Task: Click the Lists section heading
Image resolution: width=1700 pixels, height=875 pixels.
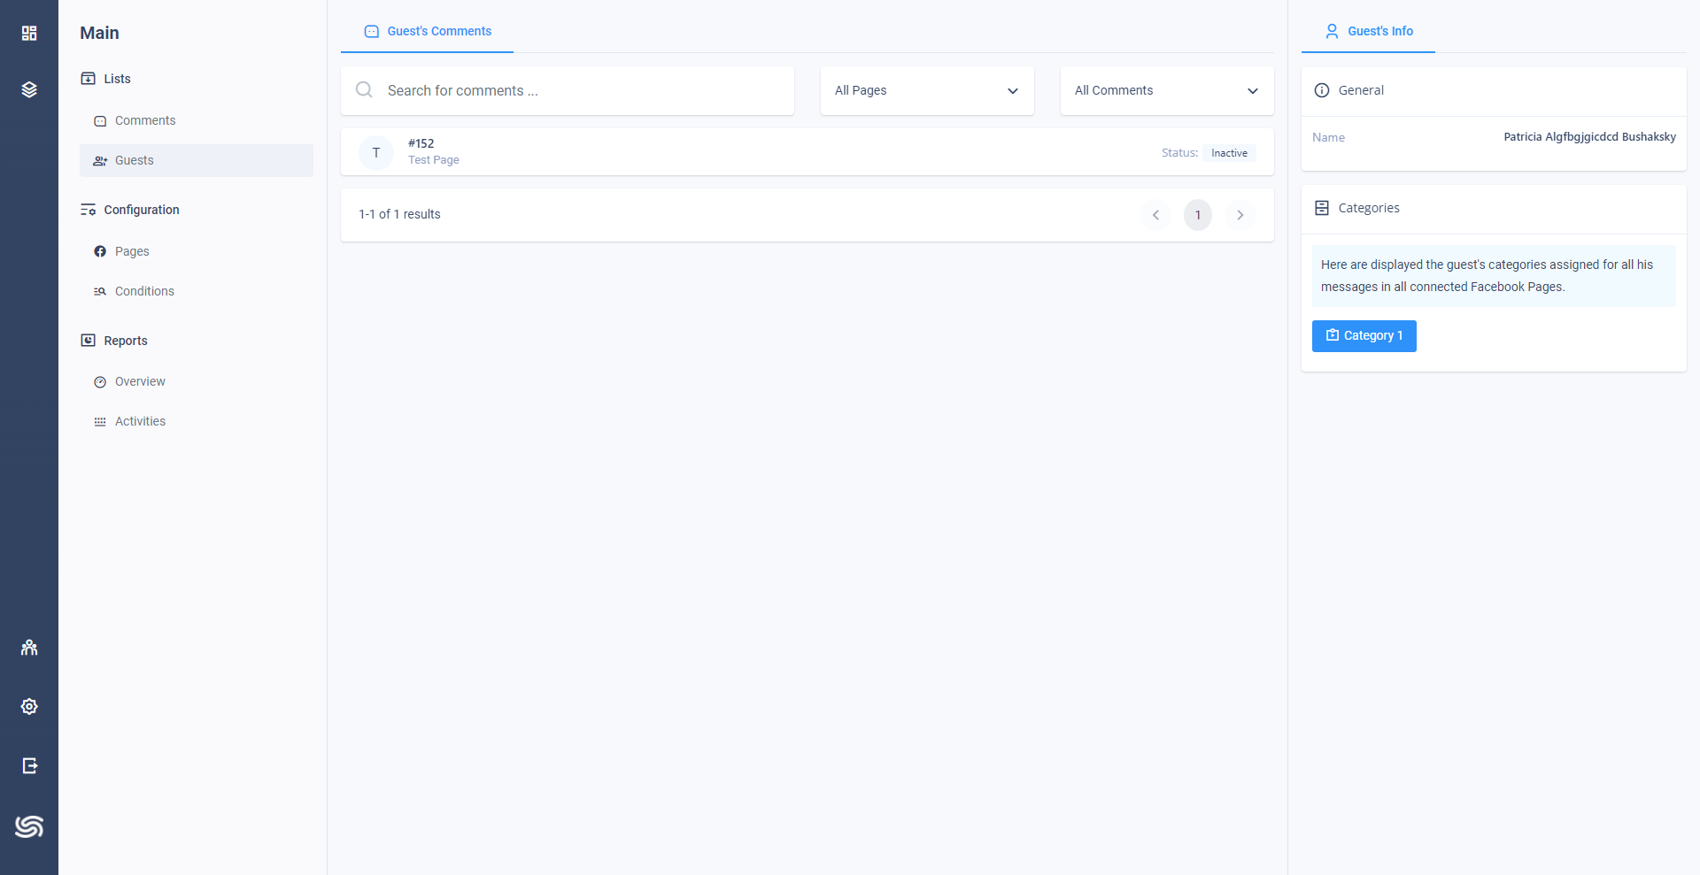Action: coord(117,79)
